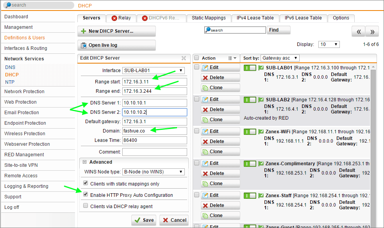Edit the Zanex-WiFi DHCP server

pos(220,131)
